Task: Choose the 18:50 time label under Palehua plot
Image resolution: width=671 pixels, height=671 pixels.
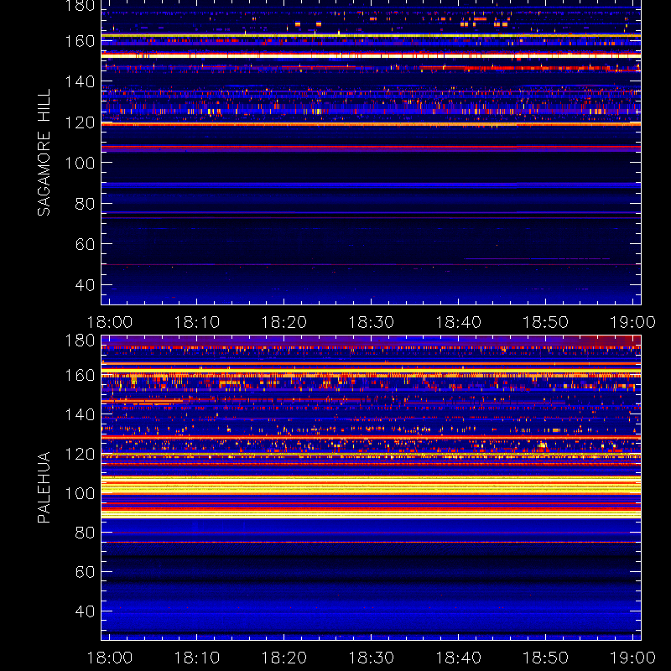Action: [545, 658]
